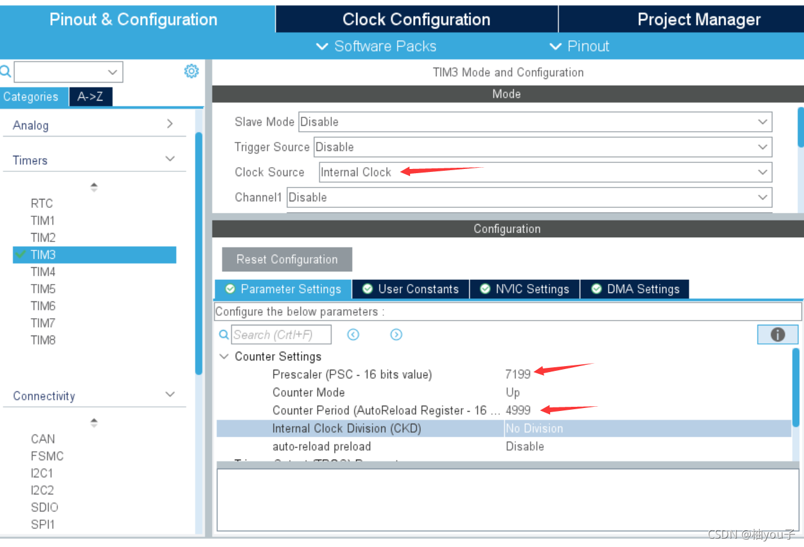
Task: Go to the previous search result arrow
Action: coord(353,335)
